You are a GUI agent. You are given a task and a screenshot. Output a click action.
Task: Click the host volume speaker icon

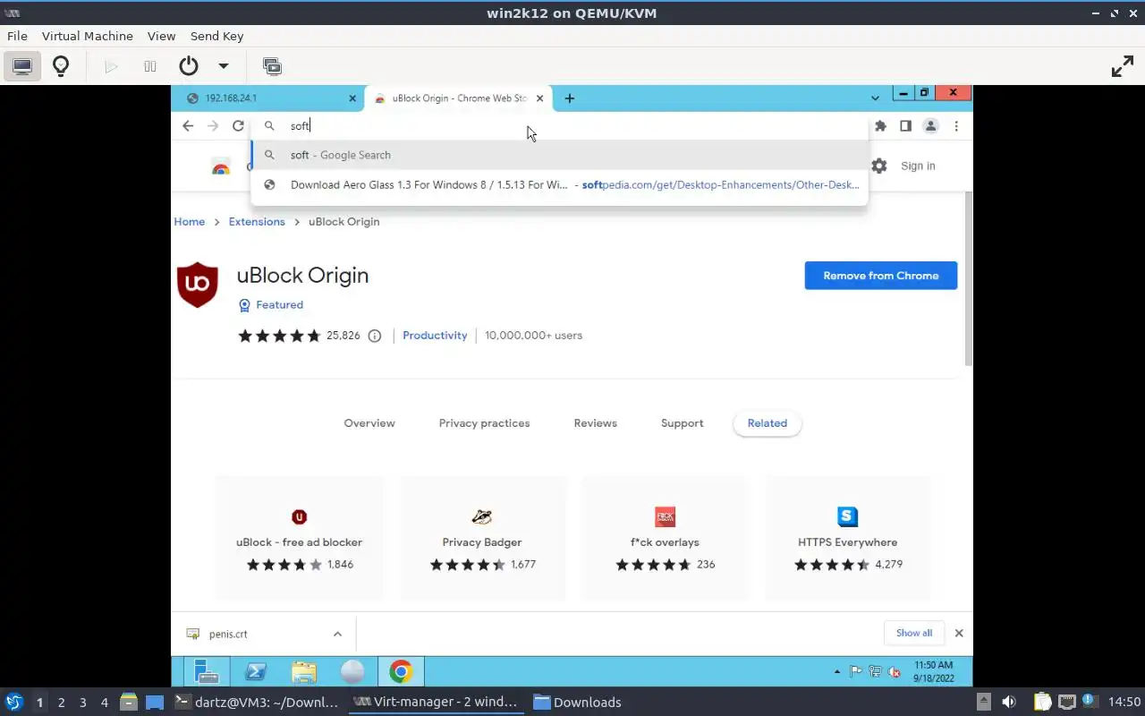click(1008, 703)
